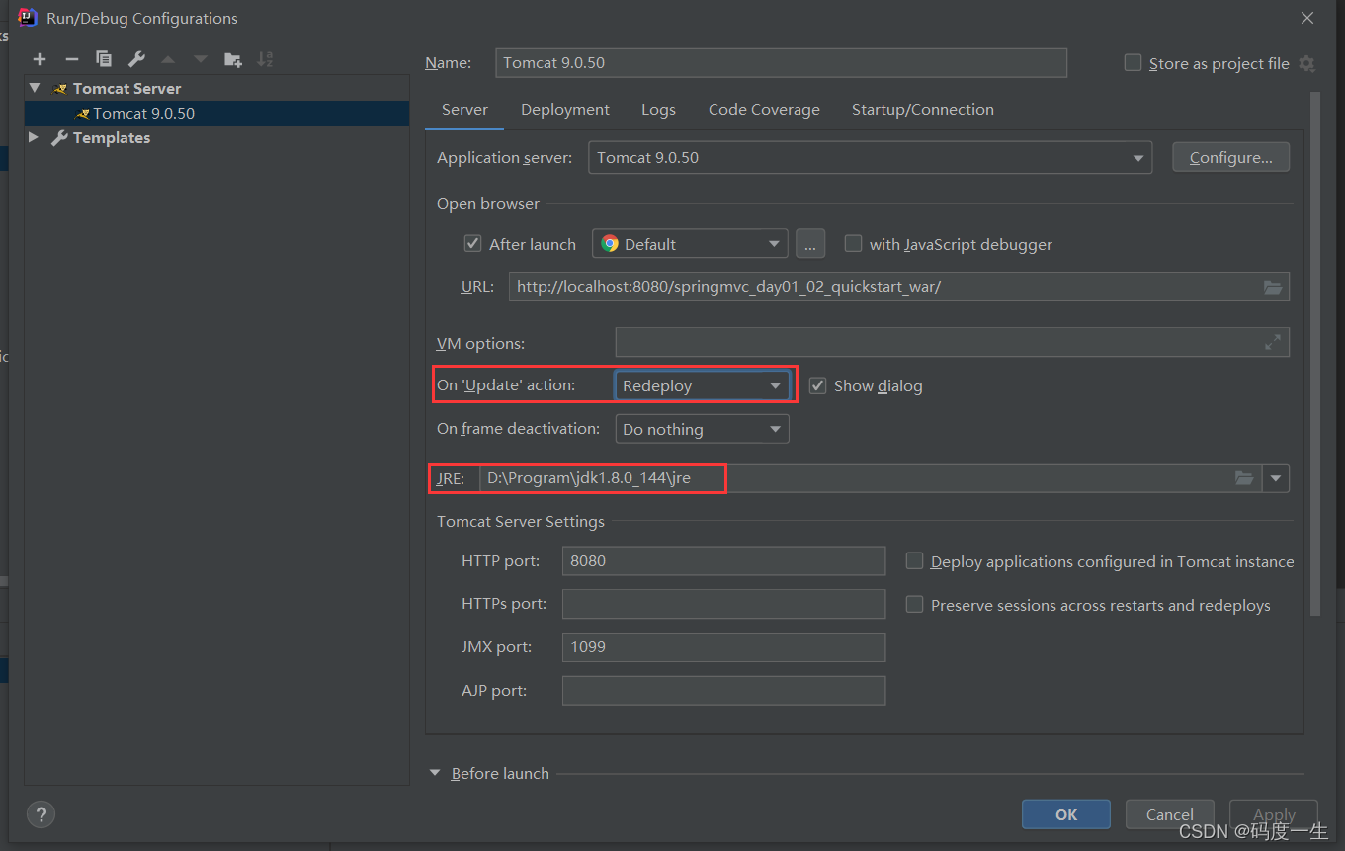This screenshot has height=851, width=1345.
Task: Expand the VM options field icon
Action: coord(1273,343)
